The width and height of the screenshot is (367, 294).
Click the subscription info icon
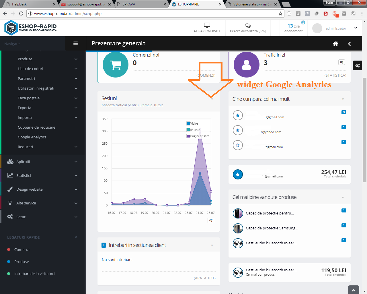[303, 22]
